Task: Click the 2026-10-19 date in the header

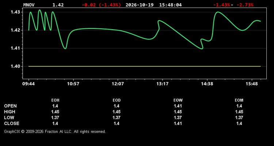Action: pos(140,5)
